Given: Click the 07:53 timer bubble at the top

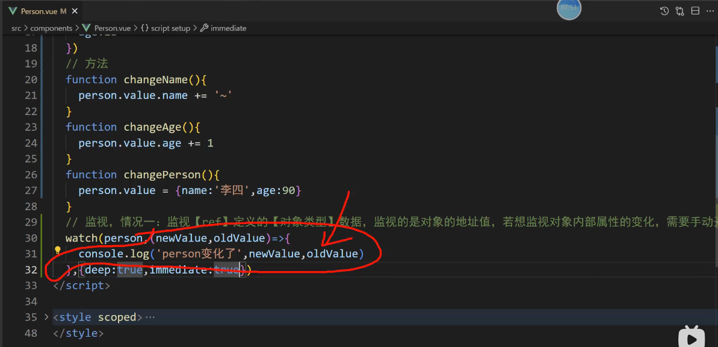Looking at the screenshot, I should point(569,8).
